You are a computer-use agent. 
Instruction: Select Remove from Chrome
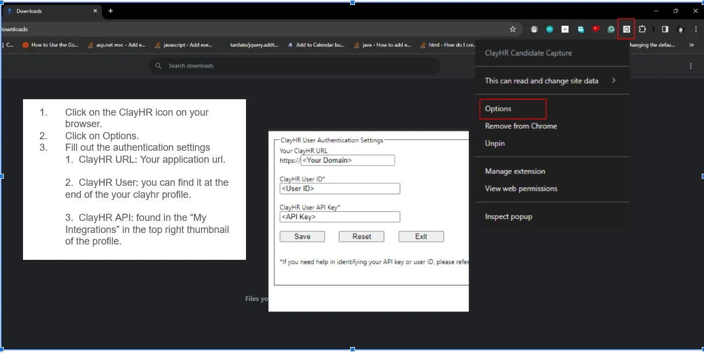[x=552, y=126]
